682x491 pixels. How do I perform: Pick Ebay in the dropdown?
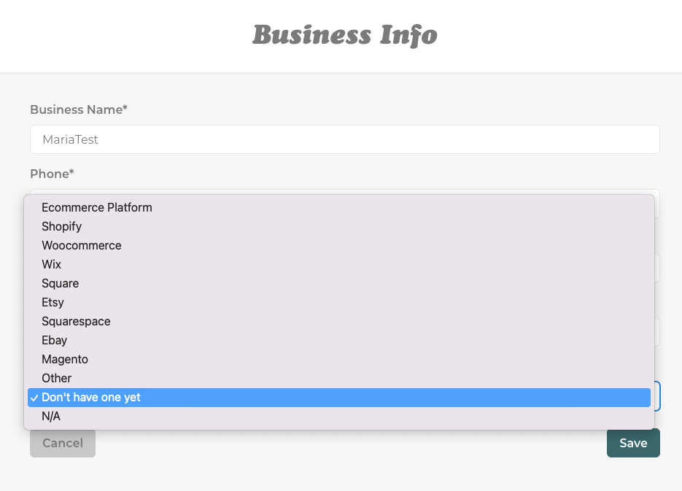(339, 341)
